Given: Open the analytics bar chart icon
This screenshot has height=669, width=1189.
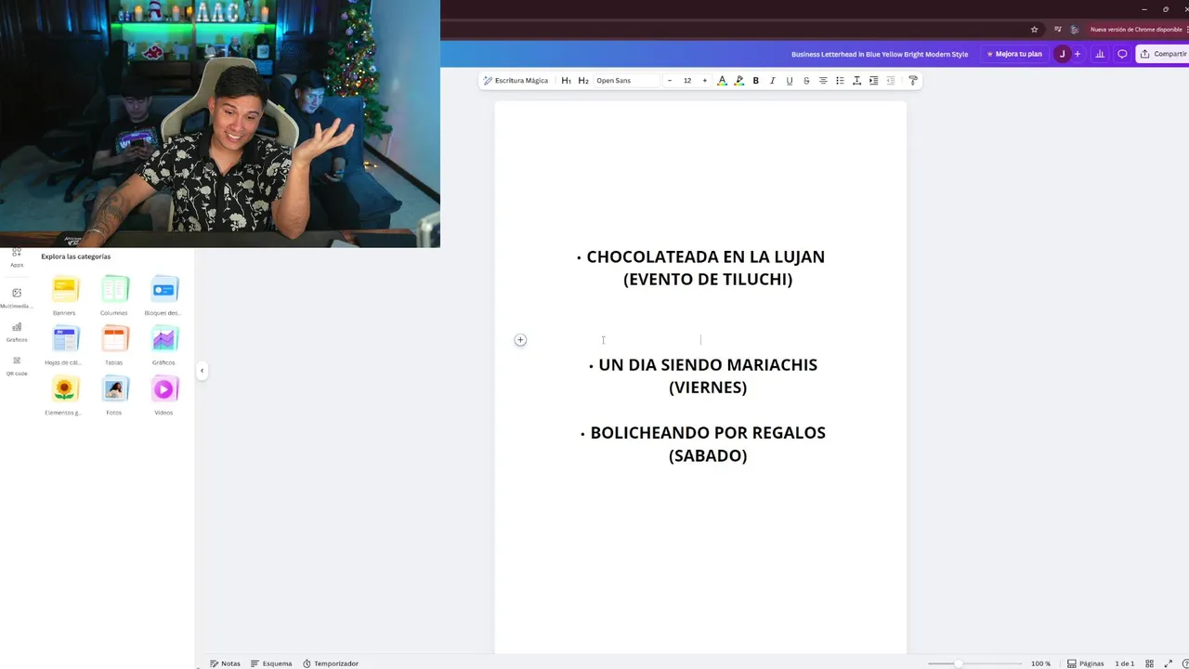Looking at the screenshot, I should [1100, 54].
